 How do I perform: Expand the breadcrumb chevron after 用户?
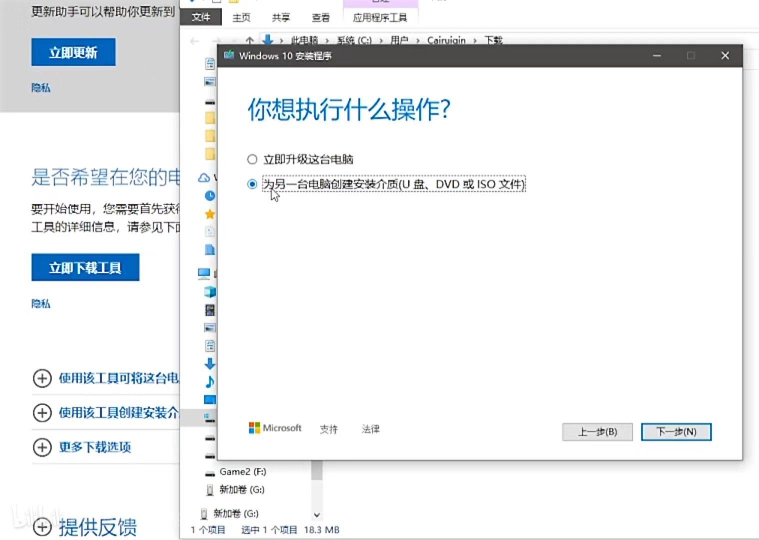pyautogui.click(x=418, y=40)
